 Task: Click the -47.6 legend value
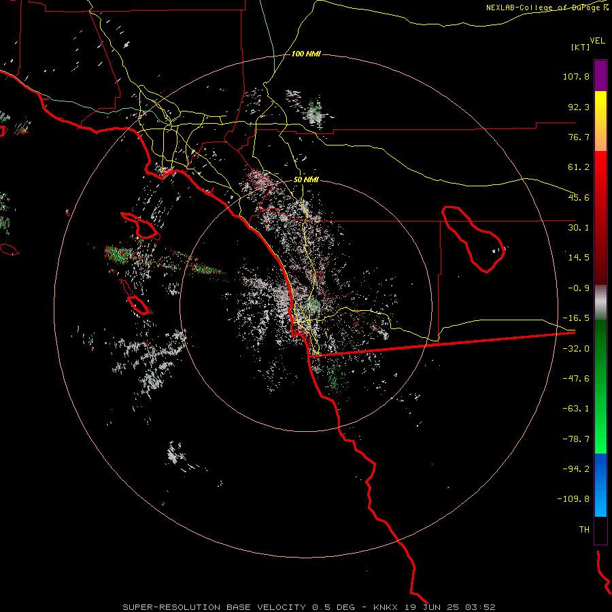576,379
